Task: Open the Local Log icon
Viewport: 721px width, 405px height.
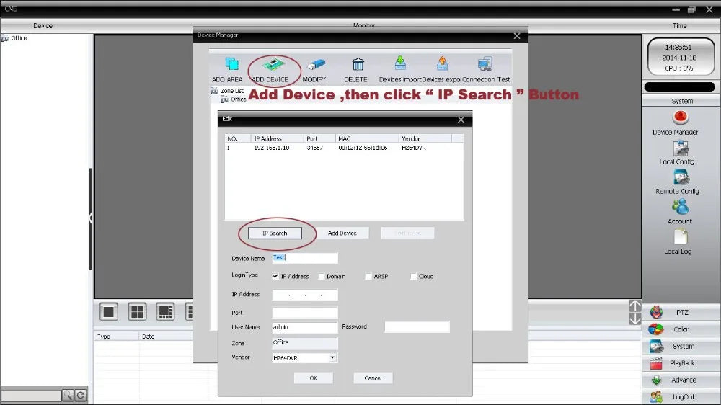Action: 680,236
